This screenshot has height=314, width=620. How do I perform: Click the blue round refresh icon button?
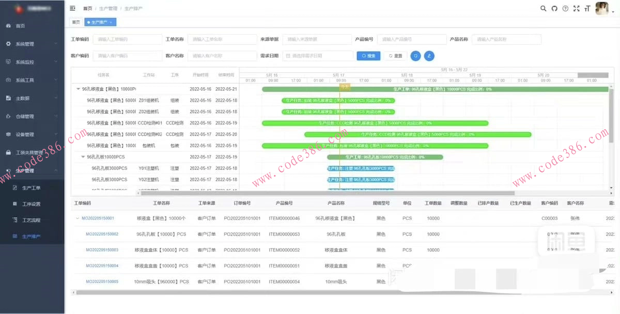pyautogui.click(x=415, y=56)
